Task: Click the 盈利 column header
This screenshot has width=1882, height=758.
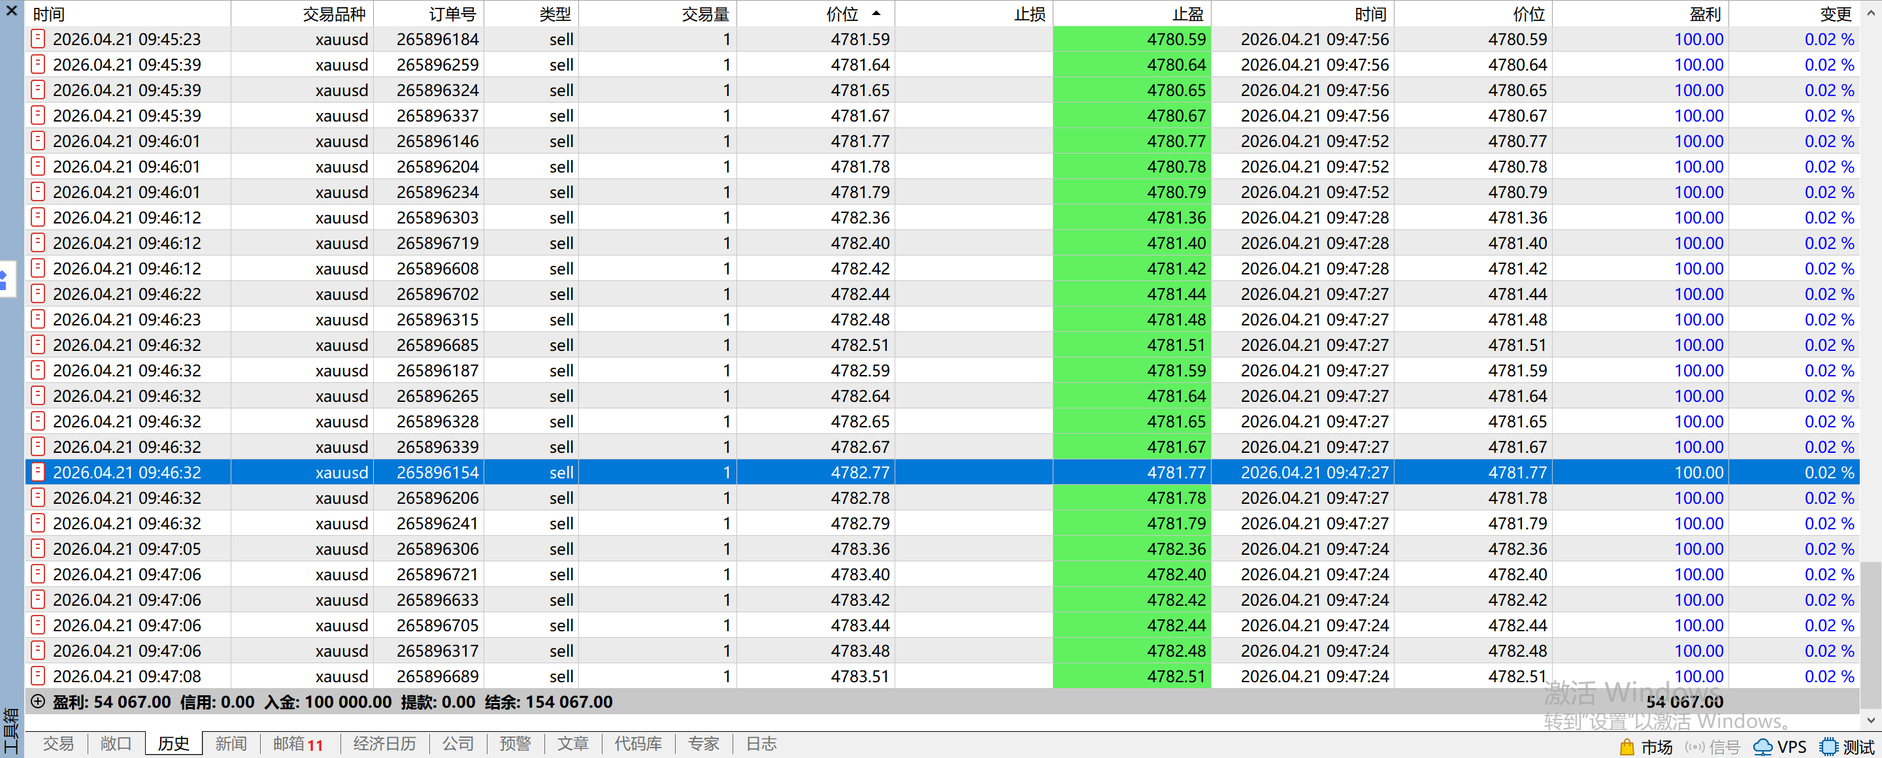Action: coord(1705,14)
